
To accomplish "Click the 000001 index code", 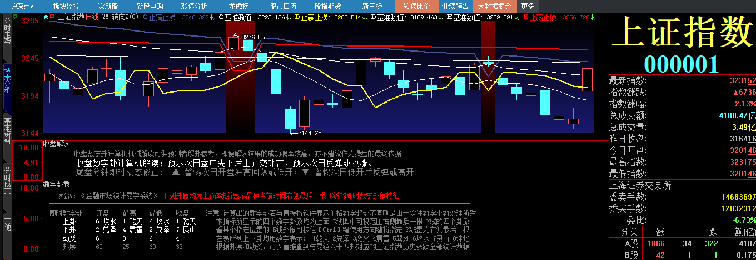I will point(682,65).
